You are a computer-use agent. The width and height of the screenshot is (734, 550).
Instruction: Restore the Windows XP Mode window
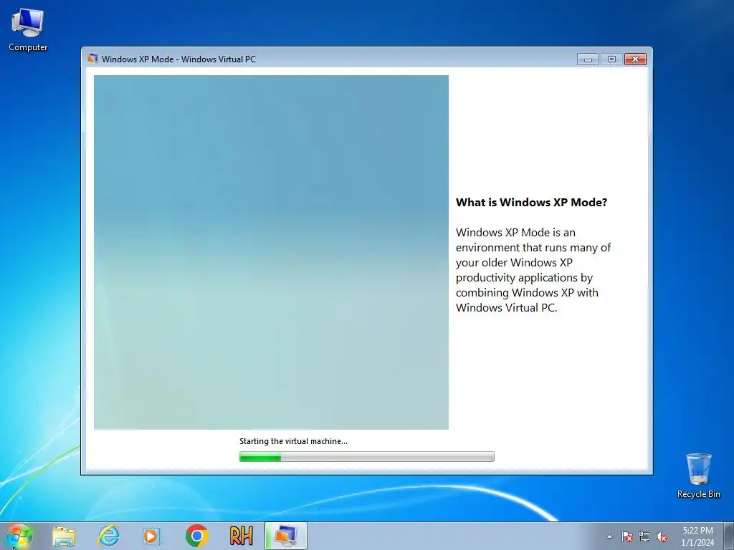click(611, 59)
